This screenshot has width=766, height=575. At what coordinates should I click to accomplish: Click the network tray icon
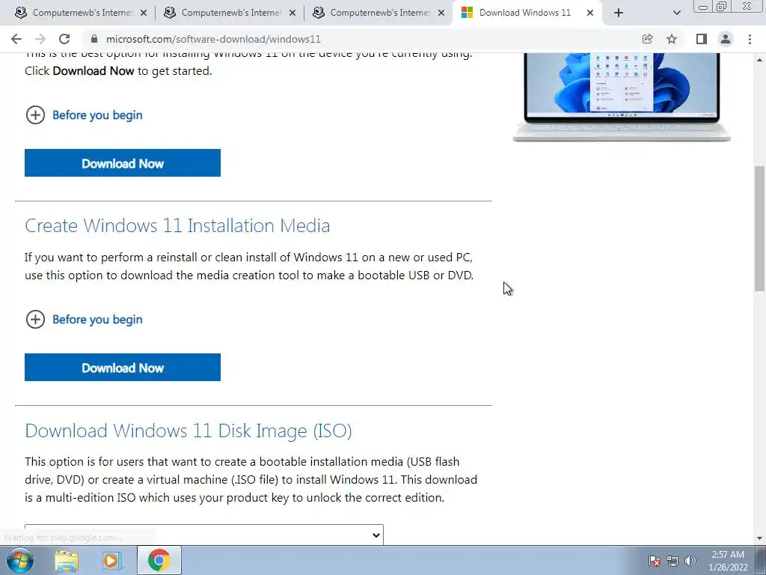[x=672, y=561]
